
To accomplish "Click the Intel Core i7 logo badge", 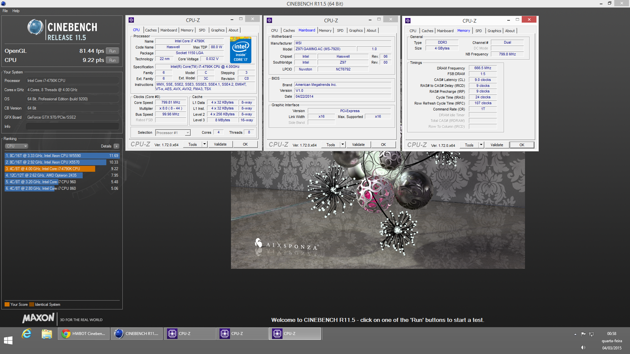I will 241,50.
